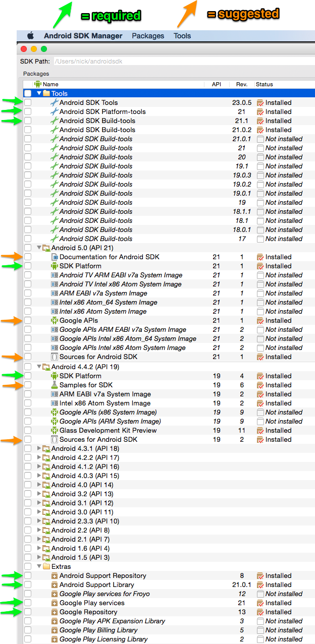This screenshot has width=315, height=644.
Task: Sort packages by the API column header
Action: tap(216, 84)
